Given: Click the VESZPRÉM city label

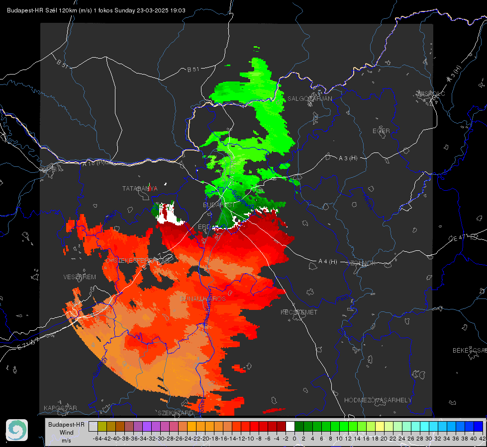Looking at the screenshot, I should click(x=80, y=277).
